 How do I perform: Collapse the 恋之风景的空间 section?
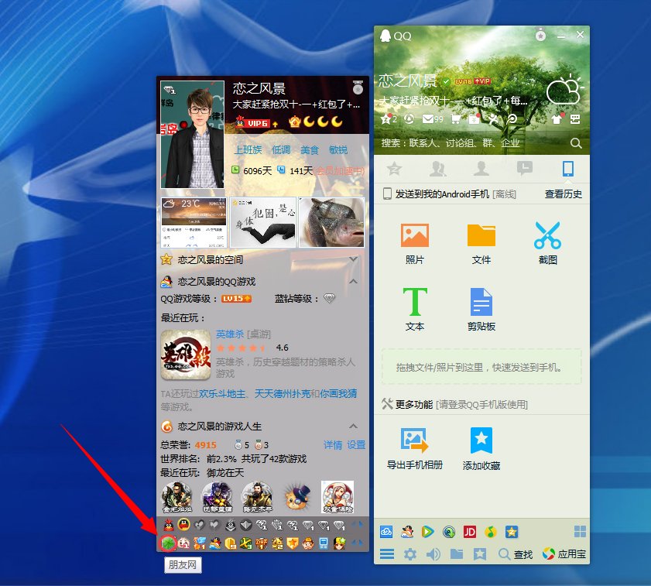point(353,259)
